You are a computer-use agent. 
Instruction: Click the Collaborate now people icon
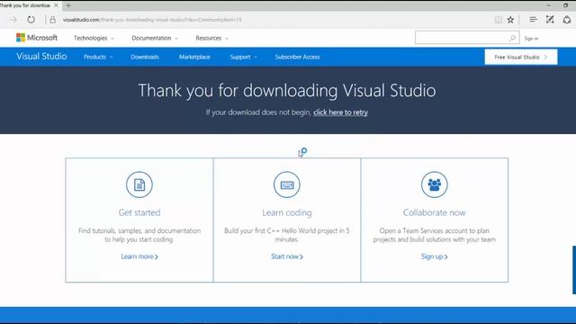434,184
